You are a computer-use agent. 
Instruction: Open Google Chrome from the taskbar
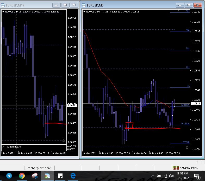click(x=22, y=176)
